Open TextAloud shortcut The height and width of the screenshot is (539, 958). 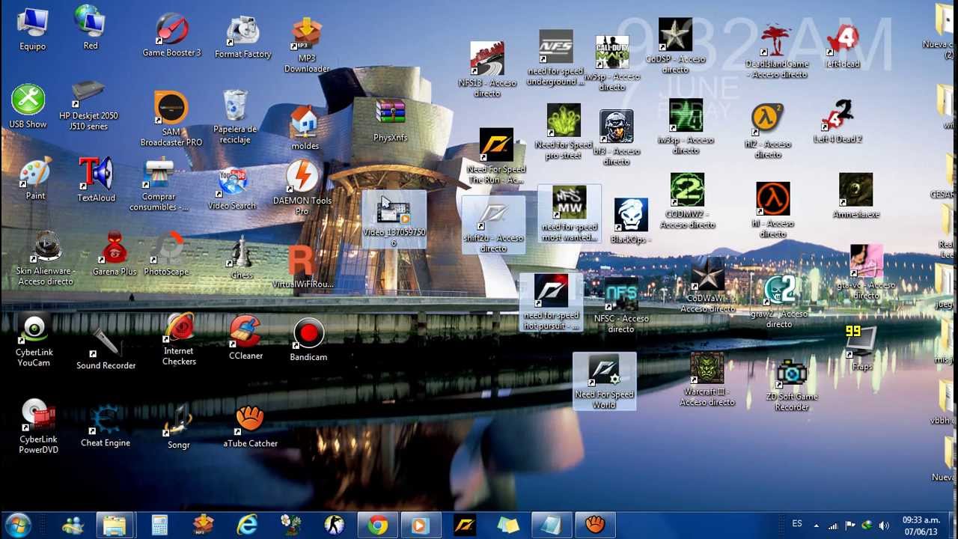point(96,180)
